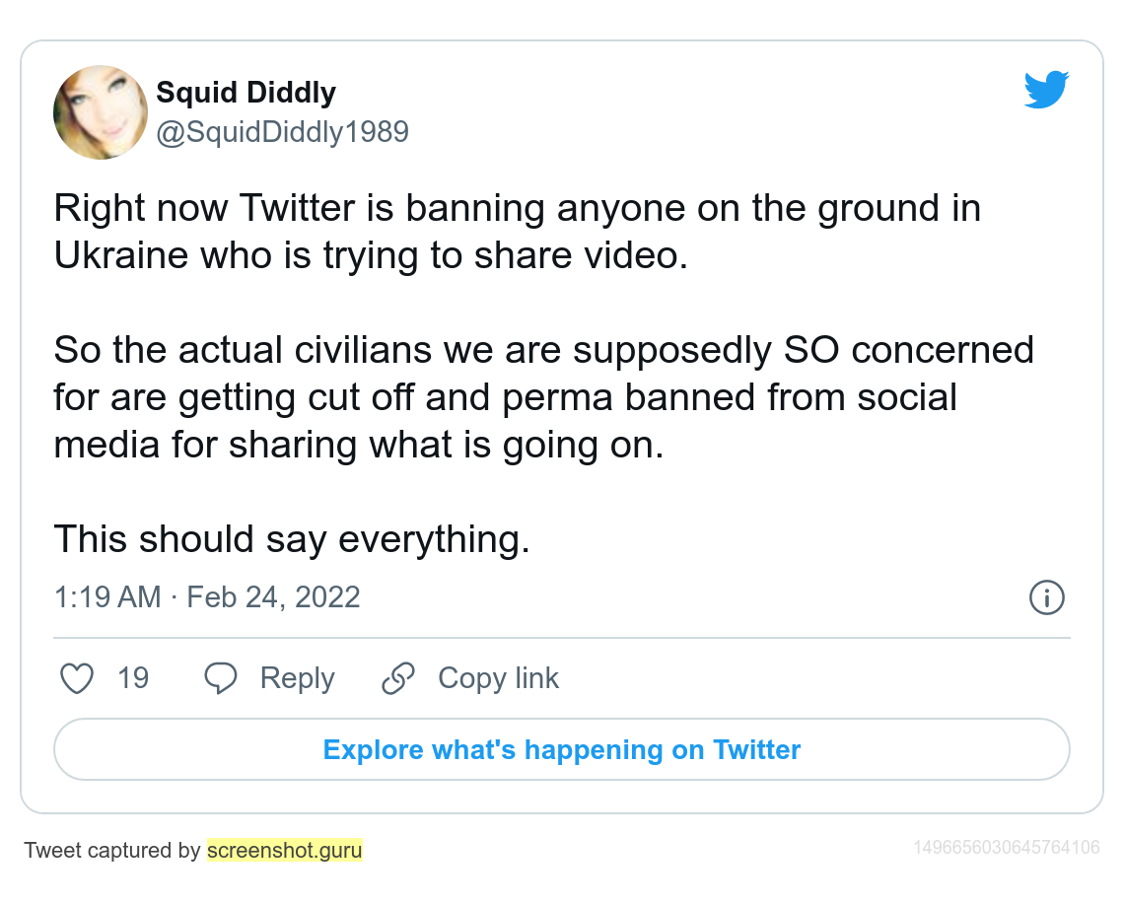Viewport: 1124px width, 905px height.
Task: Click the reply speech bubble icon
Action: click(221, 678)
